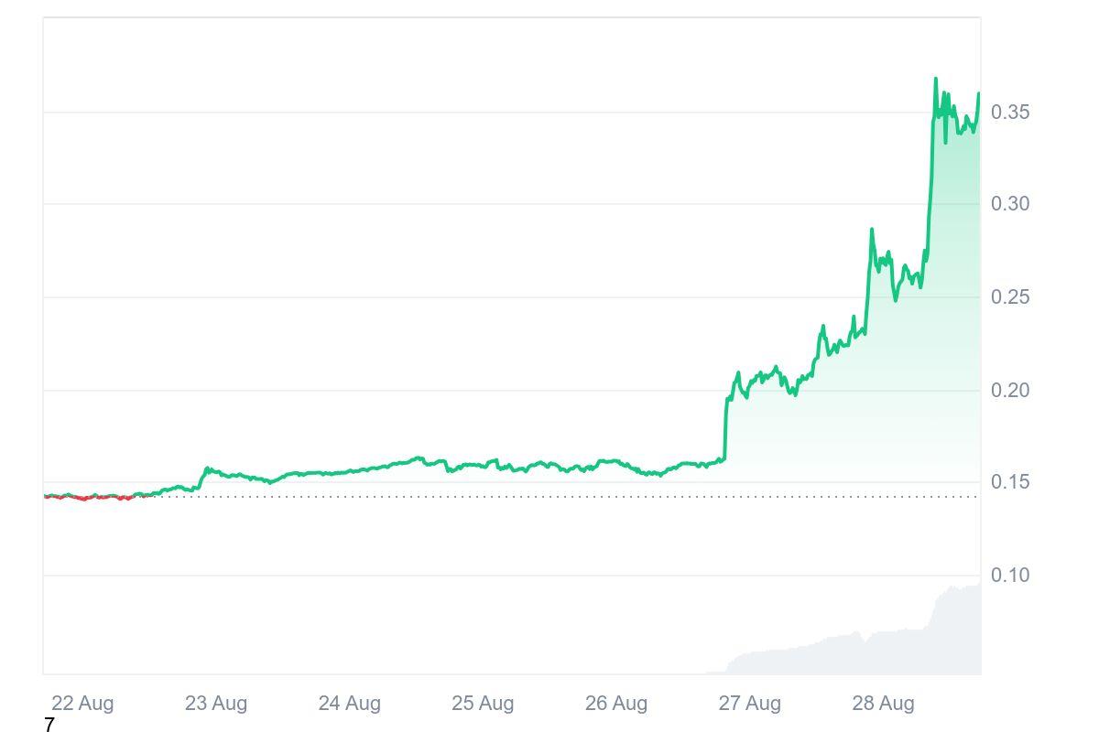Click the 28 Aug date label

tap(883, 704)
